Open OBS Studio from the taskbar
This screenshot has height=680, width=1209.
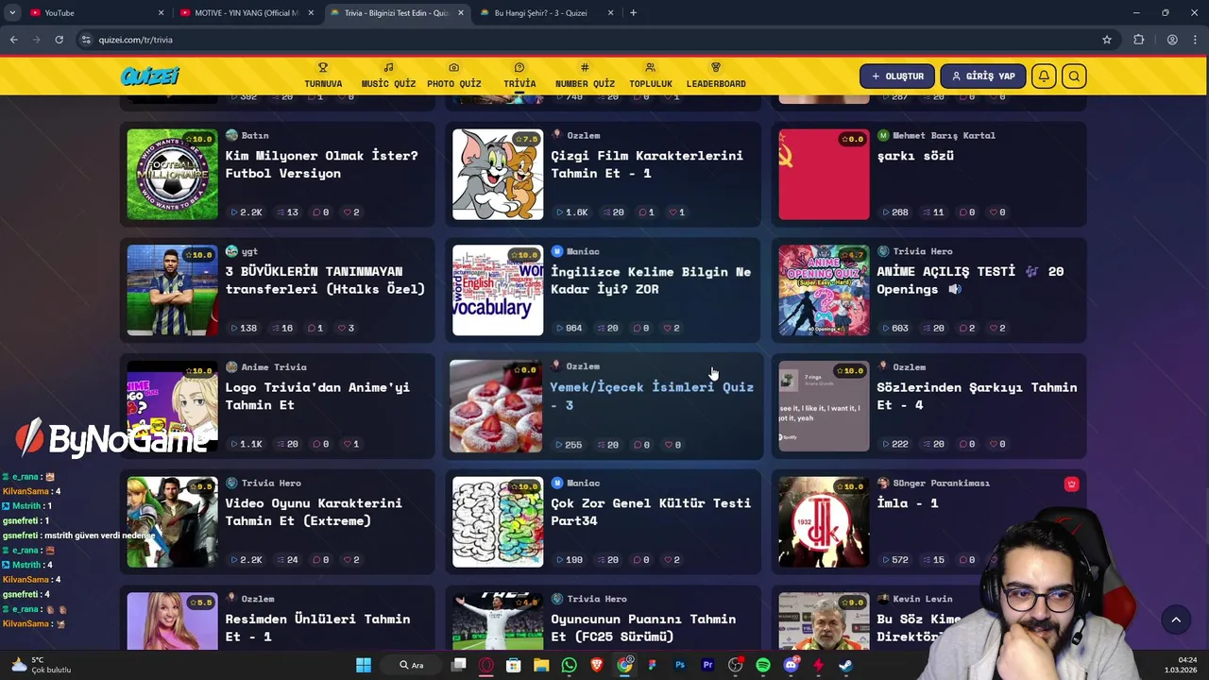[736, 665]
